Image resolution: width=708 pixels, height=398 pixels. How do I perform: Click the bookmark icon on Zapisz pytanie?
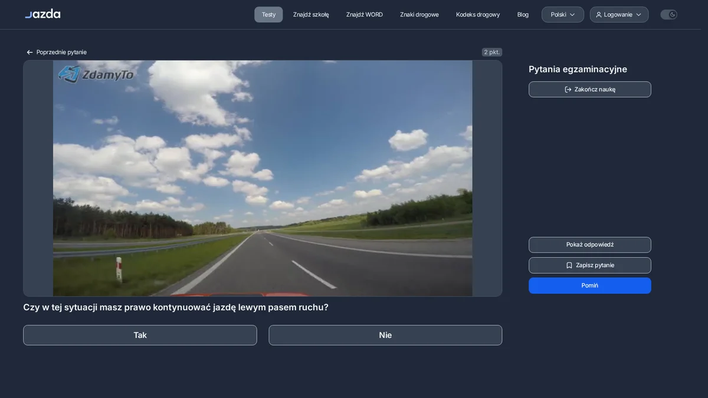point(569,265)
